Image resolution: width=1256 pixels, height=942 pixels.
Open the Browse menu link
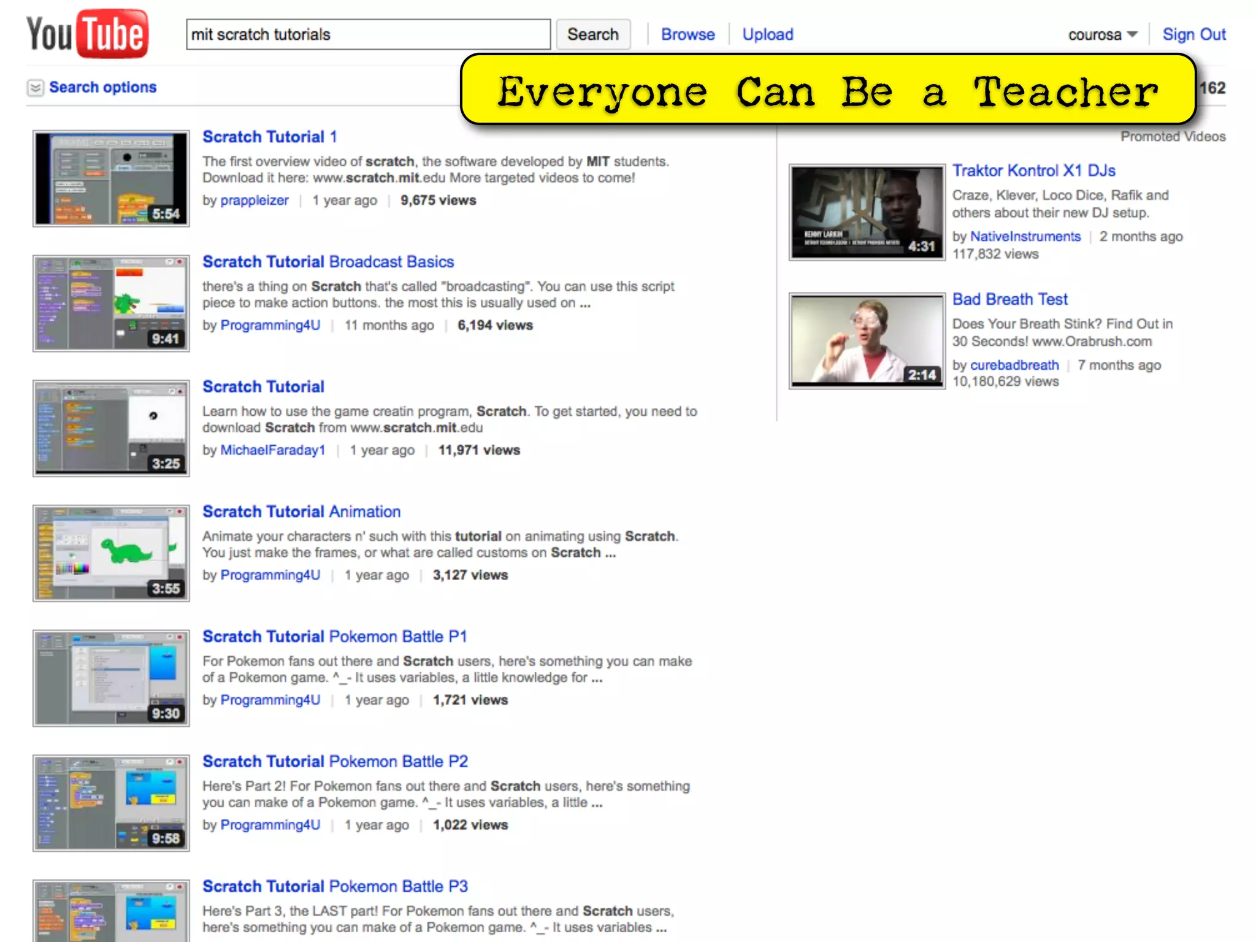pos(687,34)
